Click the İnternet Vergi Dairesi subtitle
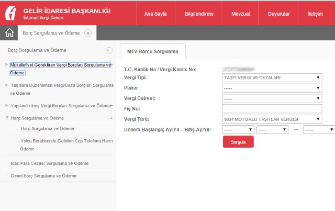 pyautogui.click(x=43, y=18)
